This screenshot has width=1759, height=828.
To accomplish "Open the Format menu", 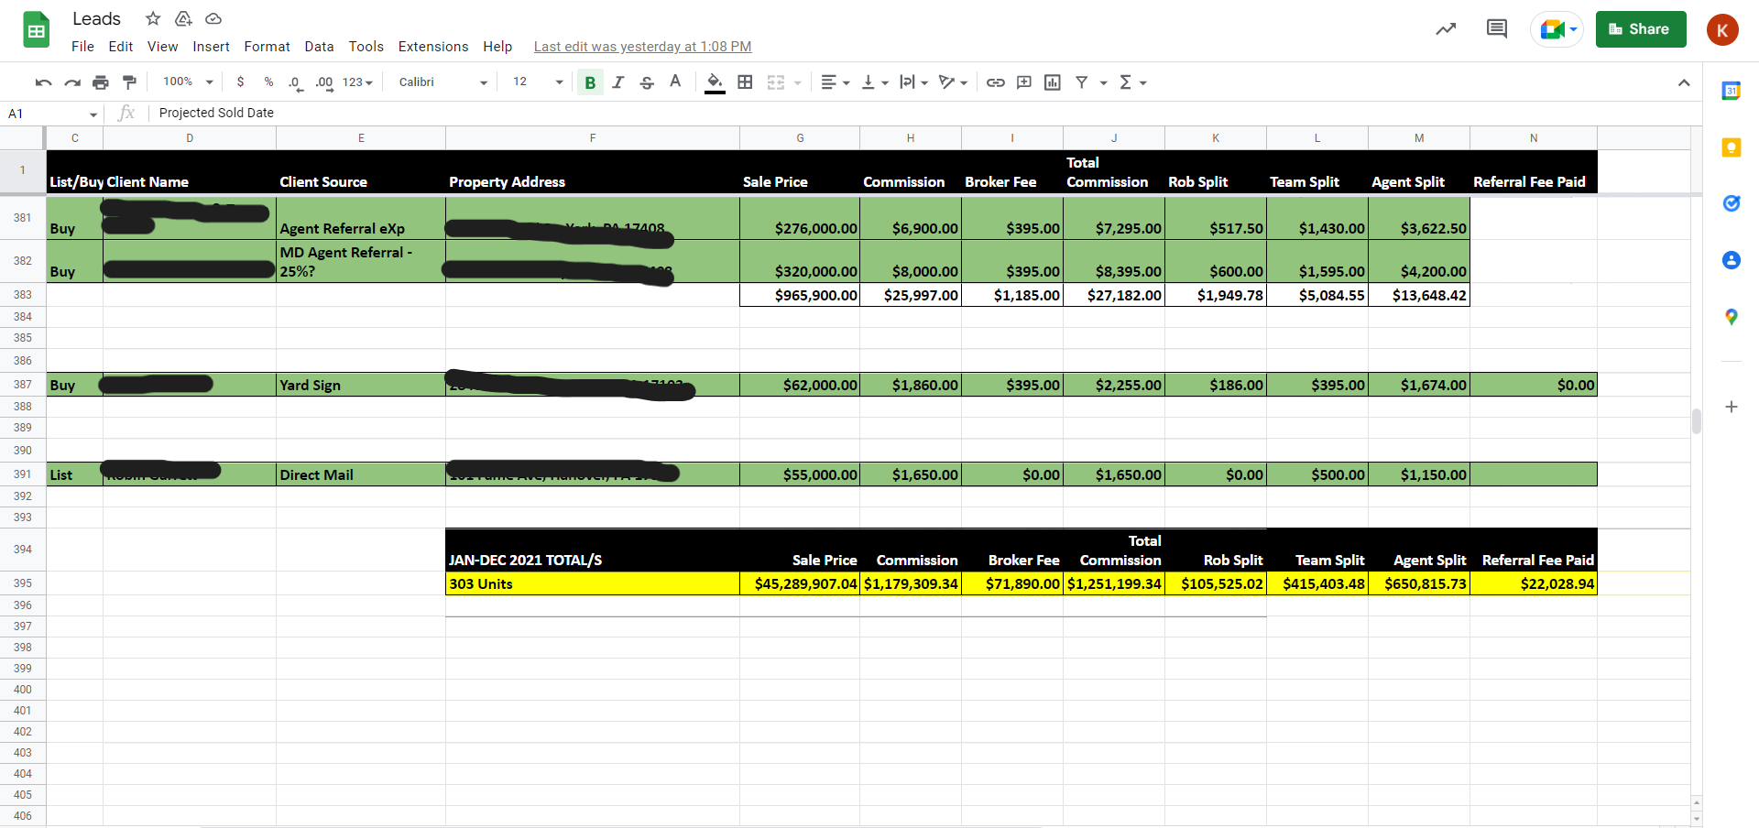I will pos(267,47).
